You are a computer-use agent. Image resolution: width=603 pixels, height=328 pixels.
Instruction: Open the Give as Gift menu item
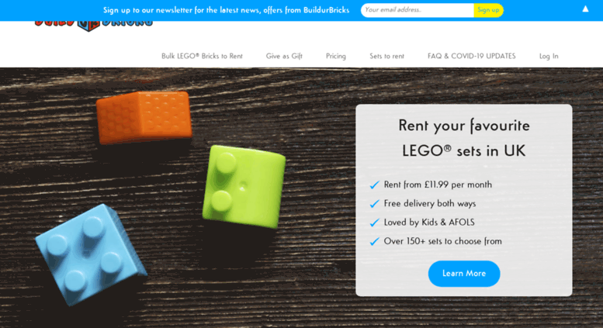point(284,56)
